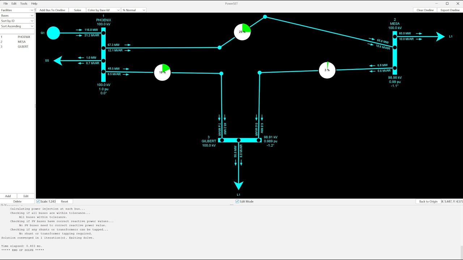Click the X/Y coordinates readout
This screenshot has width=463, height=260.
[x=452, y=201]
